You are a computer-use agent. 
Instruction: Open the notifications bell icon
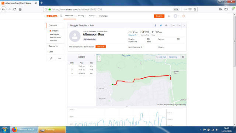(x=169, y=16)
